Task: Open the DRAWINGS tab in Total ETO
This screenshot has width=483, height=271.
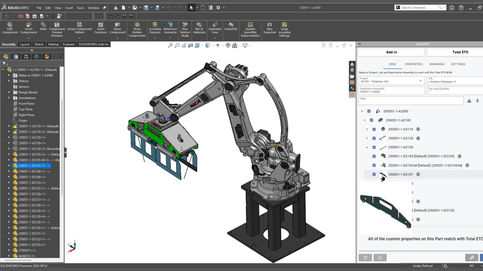Action: pyautogui.click(x=437, y=64)
